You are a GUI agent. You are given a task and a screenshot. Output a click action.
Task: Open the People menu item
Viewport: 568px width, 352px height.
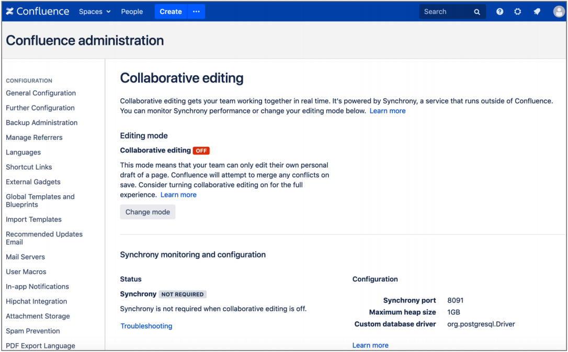[x=132, y=11]
